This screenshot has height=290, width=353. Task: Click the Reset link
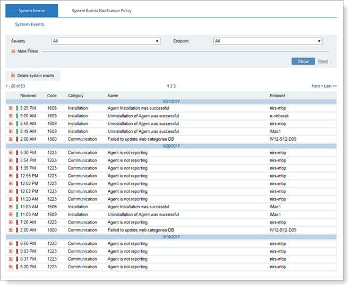[x=323, y=61]
